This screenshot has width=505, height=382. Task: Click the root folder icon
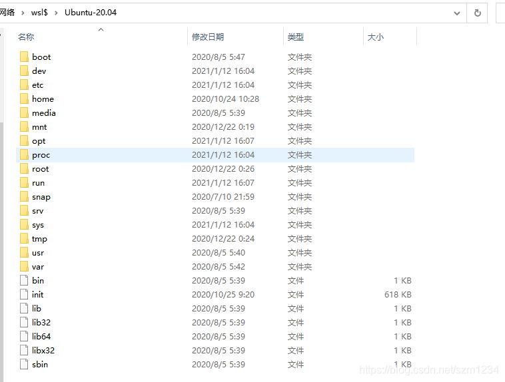click(x=24, y=169)
